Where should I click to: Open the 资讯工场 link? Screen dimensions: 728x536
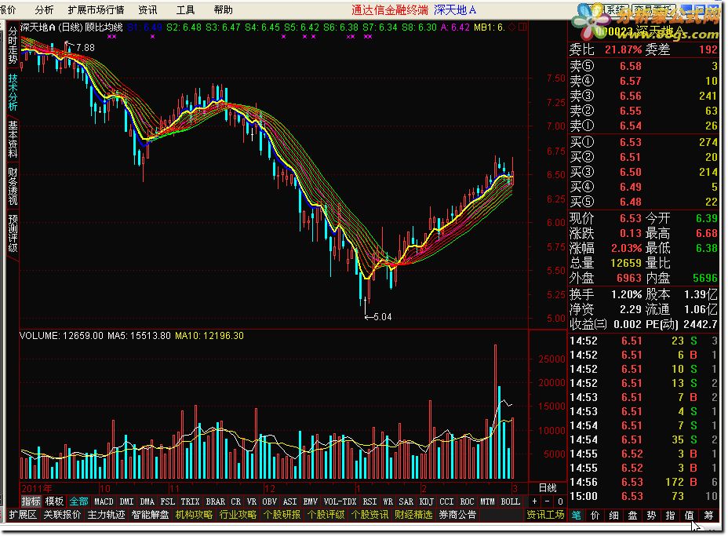click(x=545, y=515)
